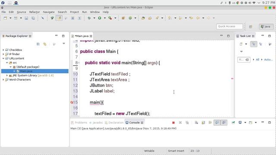Toggle Show Whitespace Characters toolbar button
Screen dimensions: 276x155
[79, 18]
